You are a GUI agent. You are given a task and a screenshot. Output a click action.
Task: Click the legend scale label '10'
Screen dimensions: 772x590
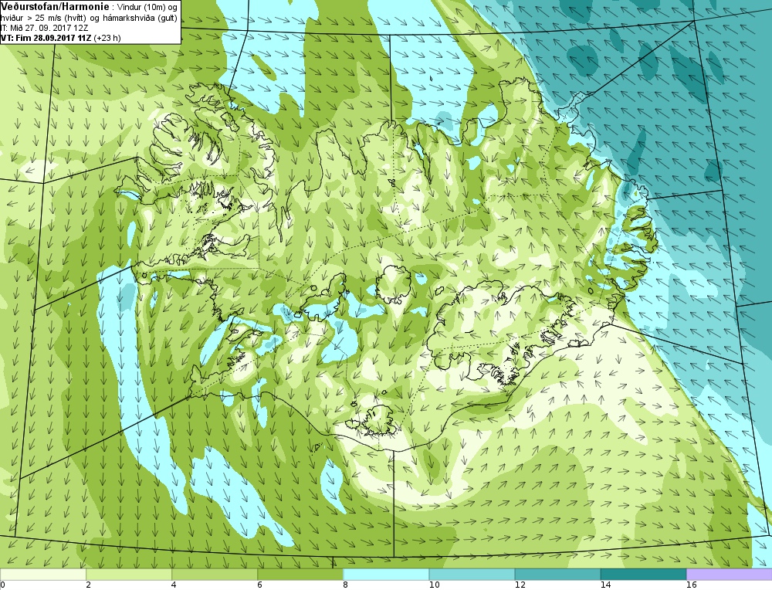point(434,585)
